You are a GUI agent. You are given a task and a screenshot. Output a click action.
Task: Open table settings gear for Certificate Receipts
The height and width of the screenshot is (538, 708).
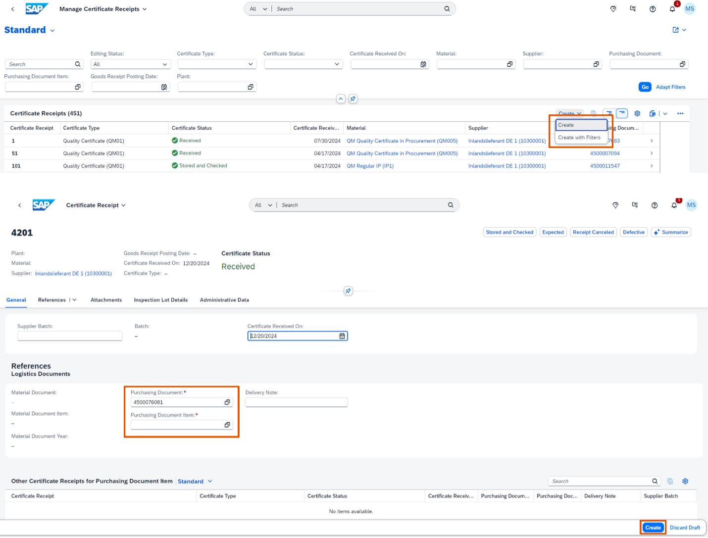(638, 113)
